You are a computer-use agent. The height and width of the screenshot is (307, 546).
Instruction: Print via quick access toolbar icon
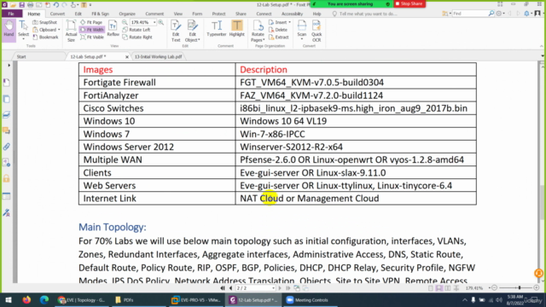click(x=31, y=5)
